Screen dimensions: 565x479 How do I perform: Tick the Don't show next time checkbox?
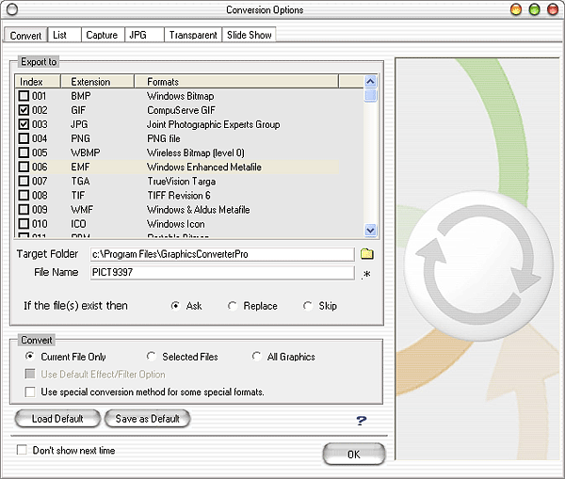coord(22,450)
